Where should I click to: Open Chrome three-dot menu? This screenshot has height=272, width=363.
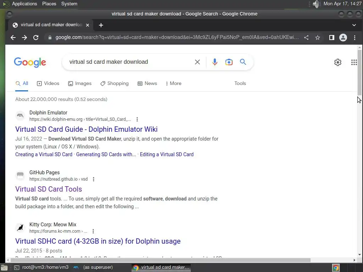(354, 38)
